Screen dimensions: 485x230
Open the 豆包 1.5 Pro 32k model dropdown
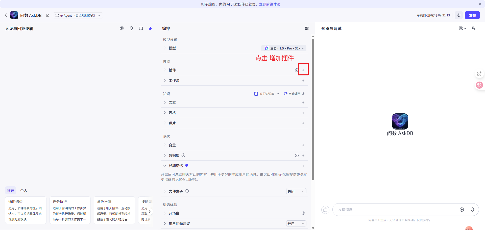point(284,48)
